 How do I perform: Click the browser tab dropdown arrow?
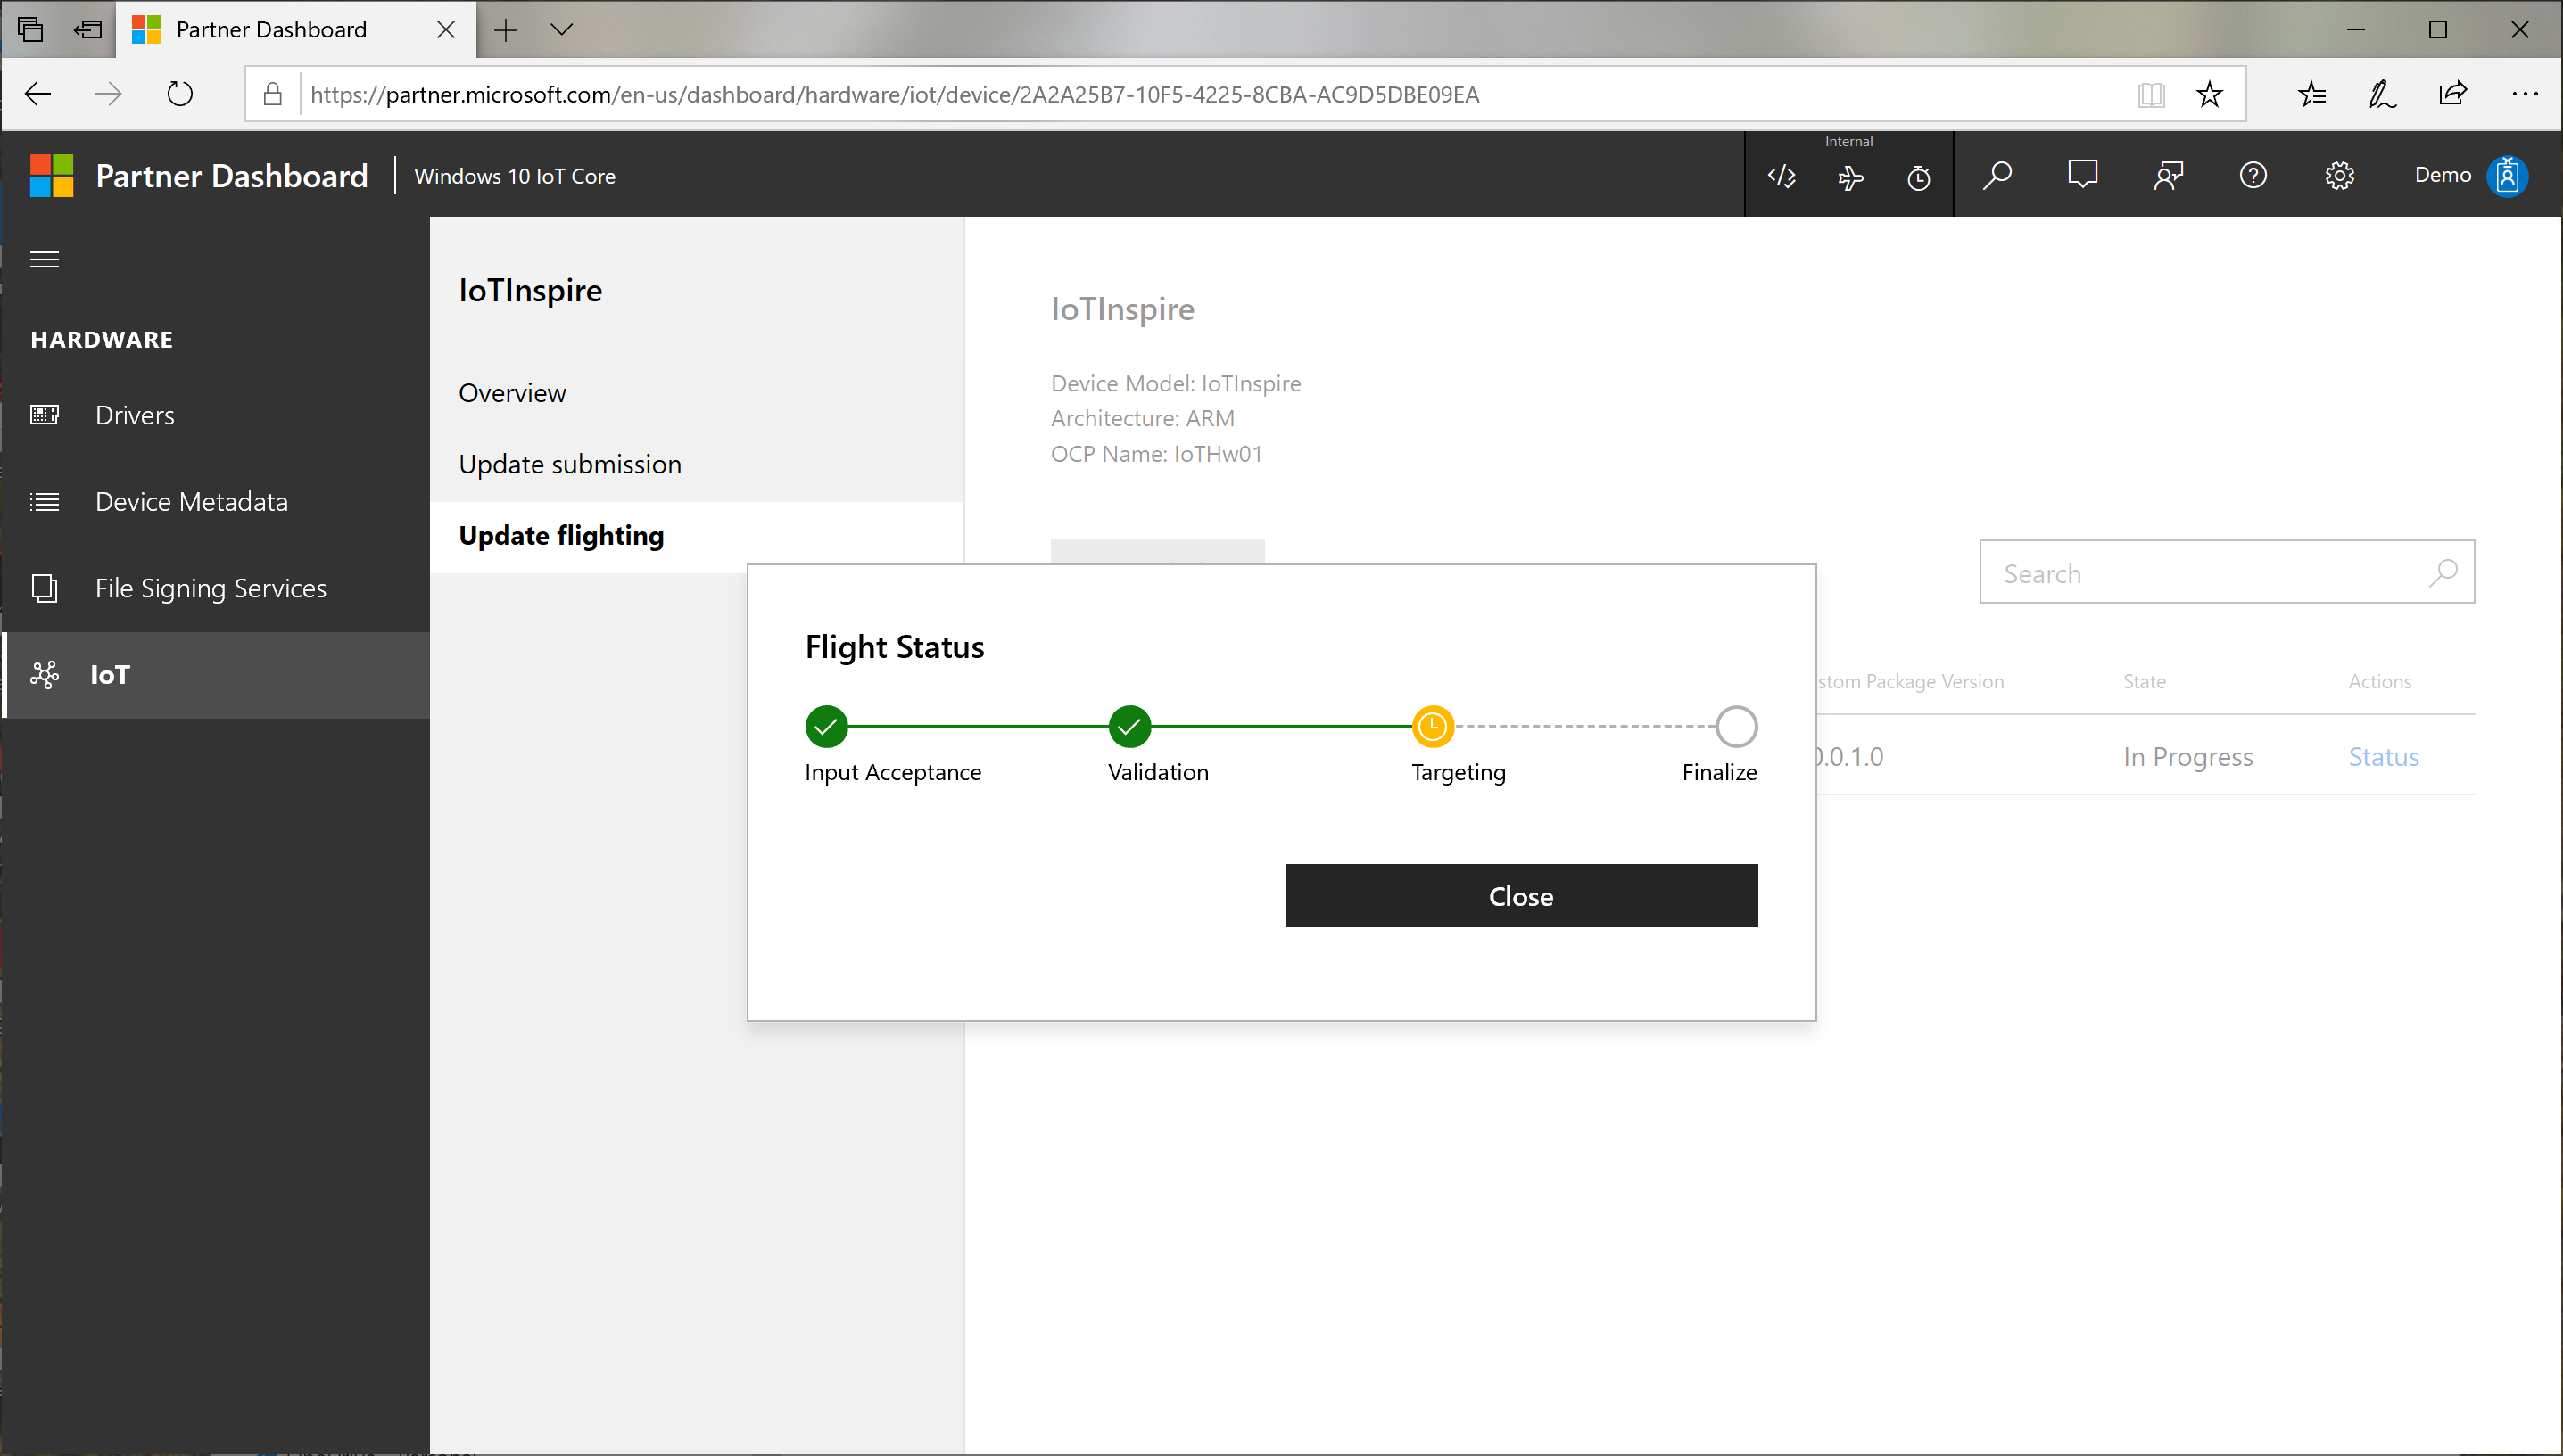[x=559, y=30]
